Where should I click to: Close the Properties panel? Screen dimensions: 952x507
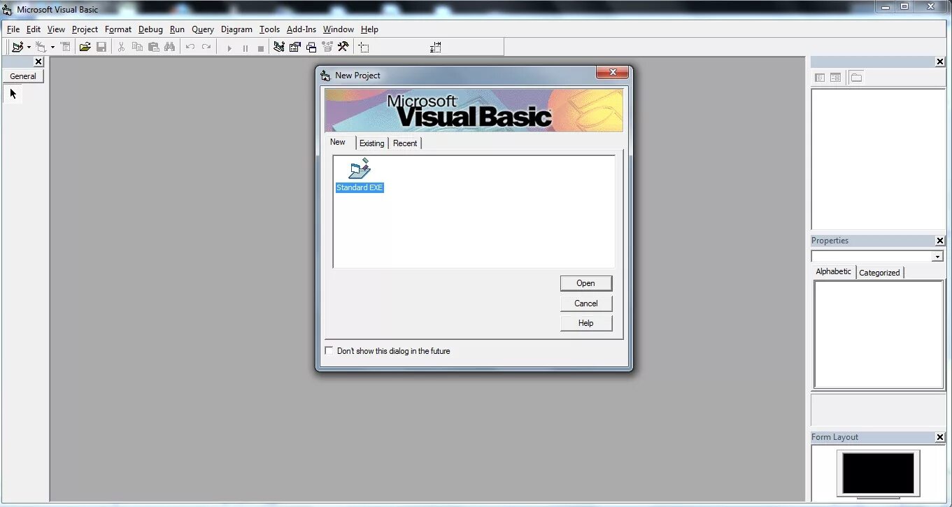tap(940, 241)
